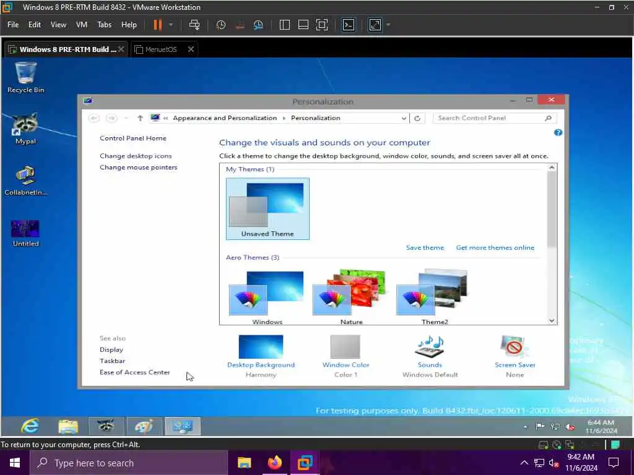Select the CollabnetIn... desktop icon
This screenshot has height=475, width=634.
coord(25,180)
